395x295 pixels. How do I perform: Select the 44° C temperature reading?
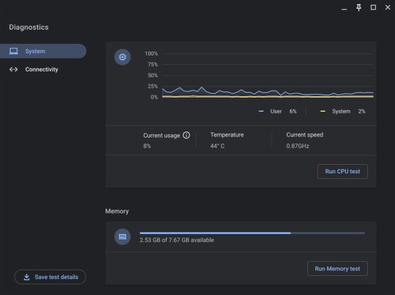click(217, 146)
